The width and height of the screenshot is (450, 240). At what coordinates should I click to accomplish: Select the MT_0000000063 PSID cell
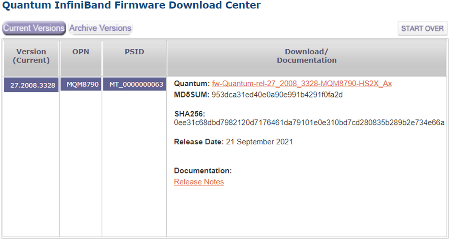pos(134,85)
